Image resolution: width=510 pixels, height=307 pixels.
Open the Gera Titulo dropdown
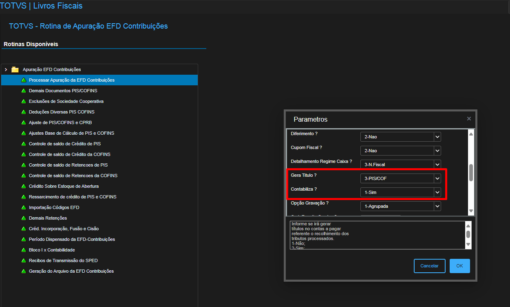(437, 178)
